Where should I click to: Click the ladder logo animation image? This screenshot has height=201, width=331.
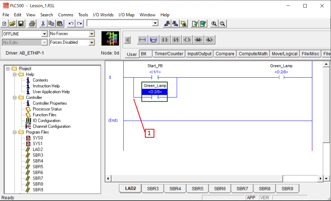point(110,38)
